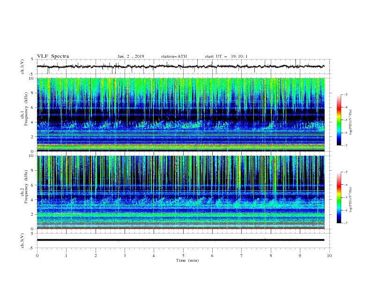This screenshot has height=287, width=371.
Task: Click the ch.3 flat voltage trace
Action: pyautogui.click(x=180, y=240)
